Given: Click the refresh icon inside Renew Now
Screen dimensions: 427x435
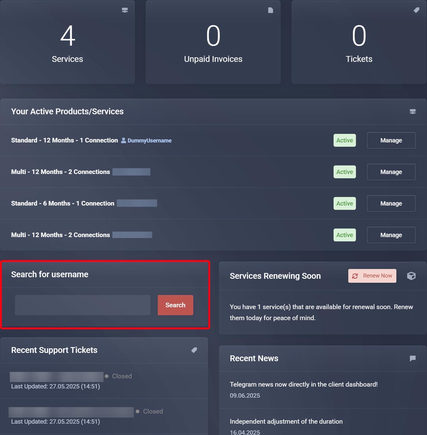Looking at the screenshot, I should click(x=355, y=276).
